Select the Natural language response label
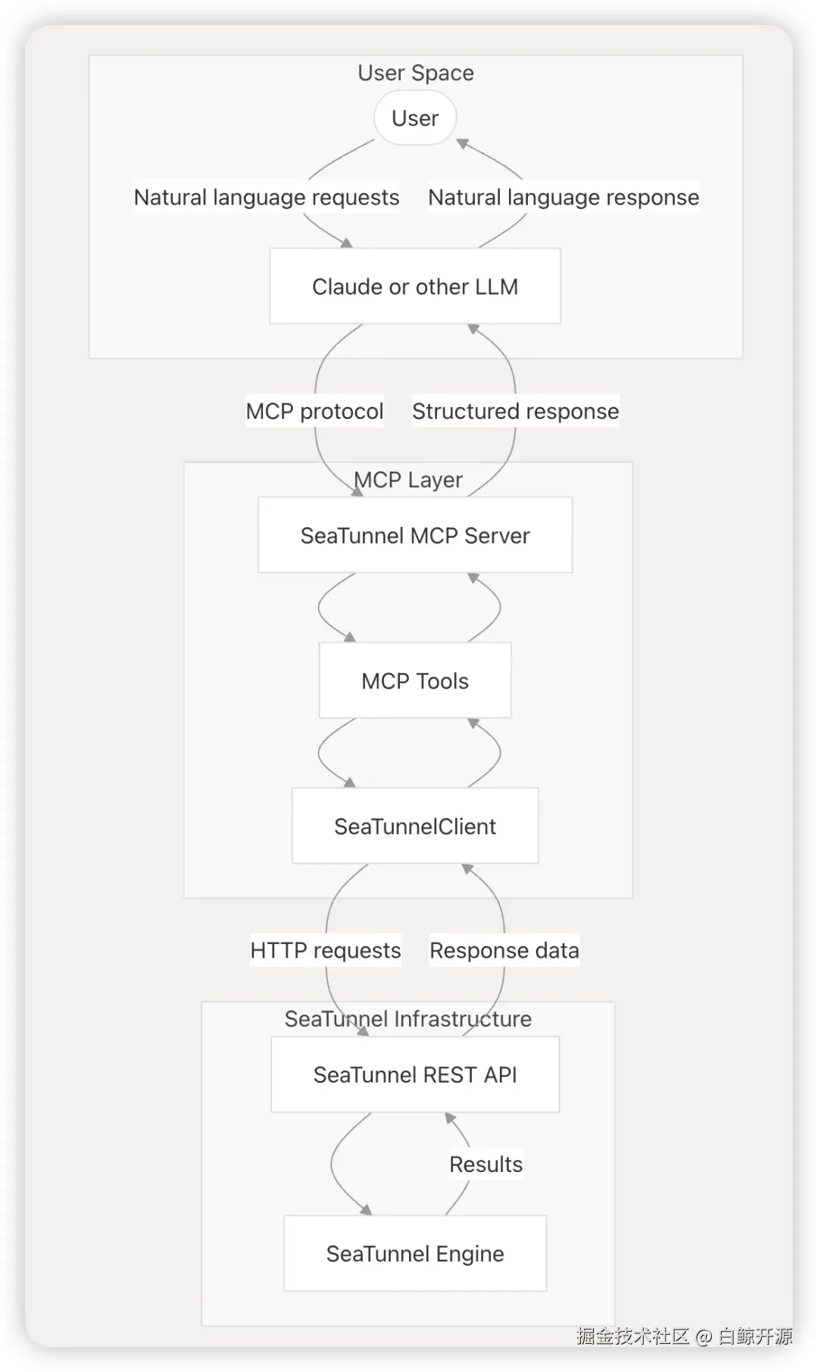Viewport: 818px width, 1372px height. [564, 197]
